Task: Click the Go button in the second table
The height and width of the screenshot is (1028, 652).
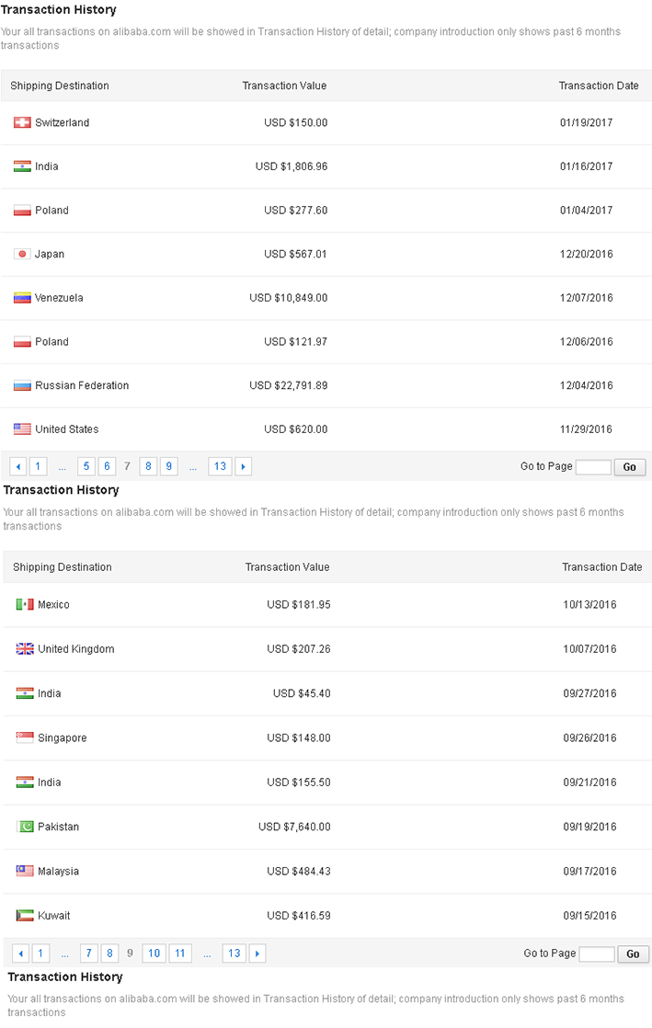Action: (x=633, y=954)
